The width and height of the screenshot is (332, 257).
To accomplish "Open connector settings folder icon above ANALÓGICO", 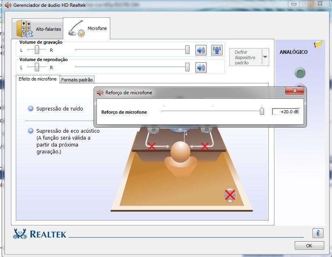I will 318,45.
